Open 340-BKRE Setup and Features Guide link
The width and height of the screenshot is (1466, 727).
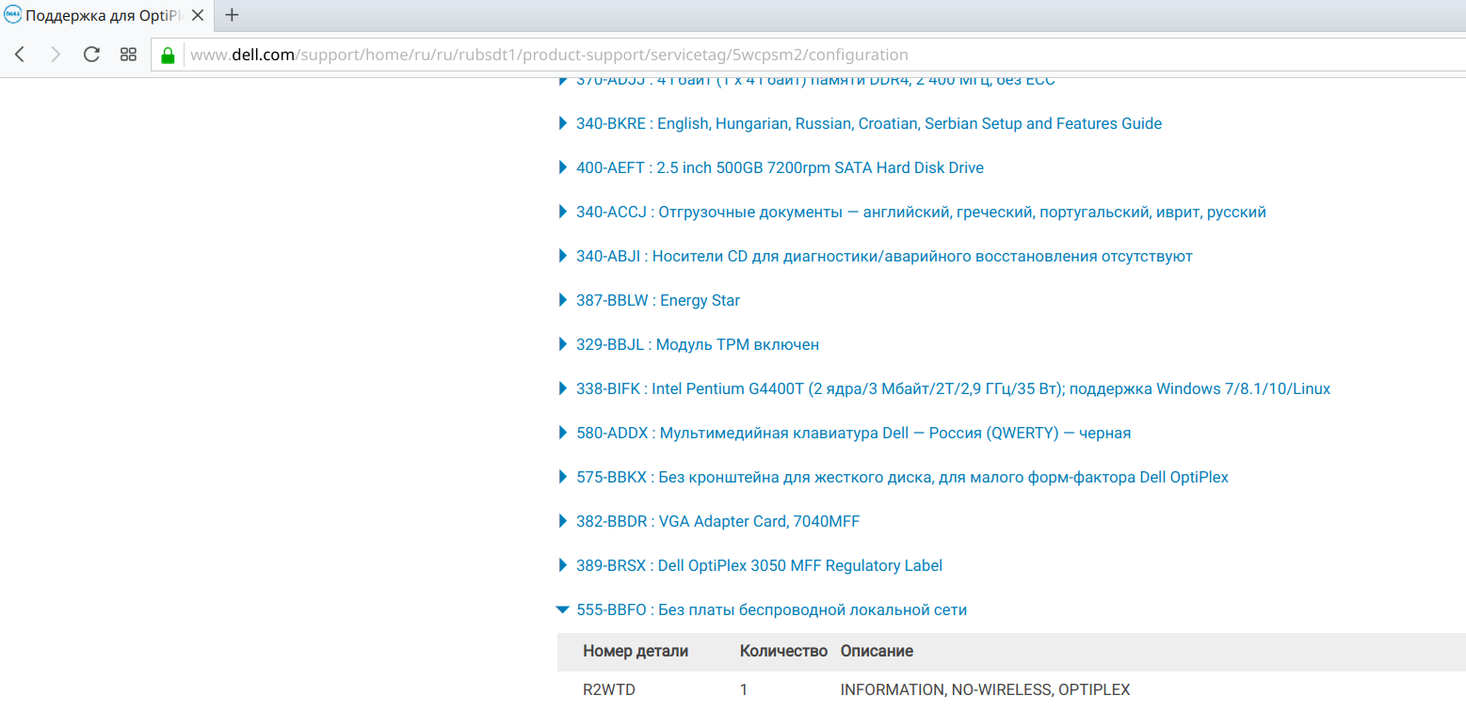pyautogui.click(x=869, y=123)
